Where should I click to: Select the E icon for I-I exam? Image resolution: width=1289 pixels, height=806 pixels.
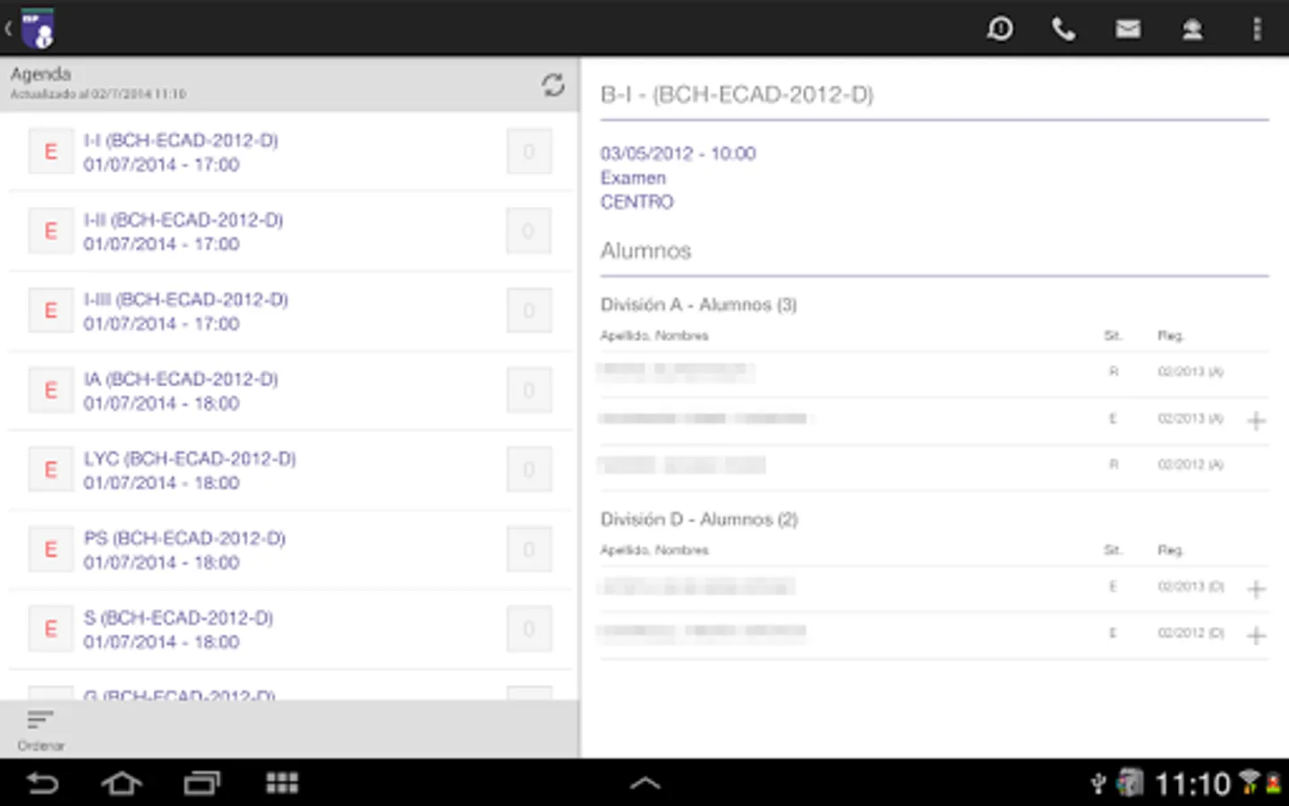[x=51, y=151]
